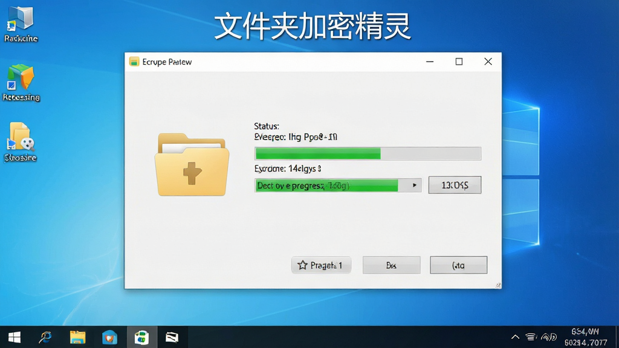Show hidden system tray icons
Screen dimensions: 619x348
515,337
